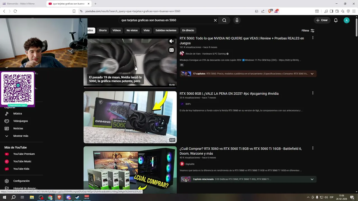Go back with browser back arrow

[x=4, y=11]
